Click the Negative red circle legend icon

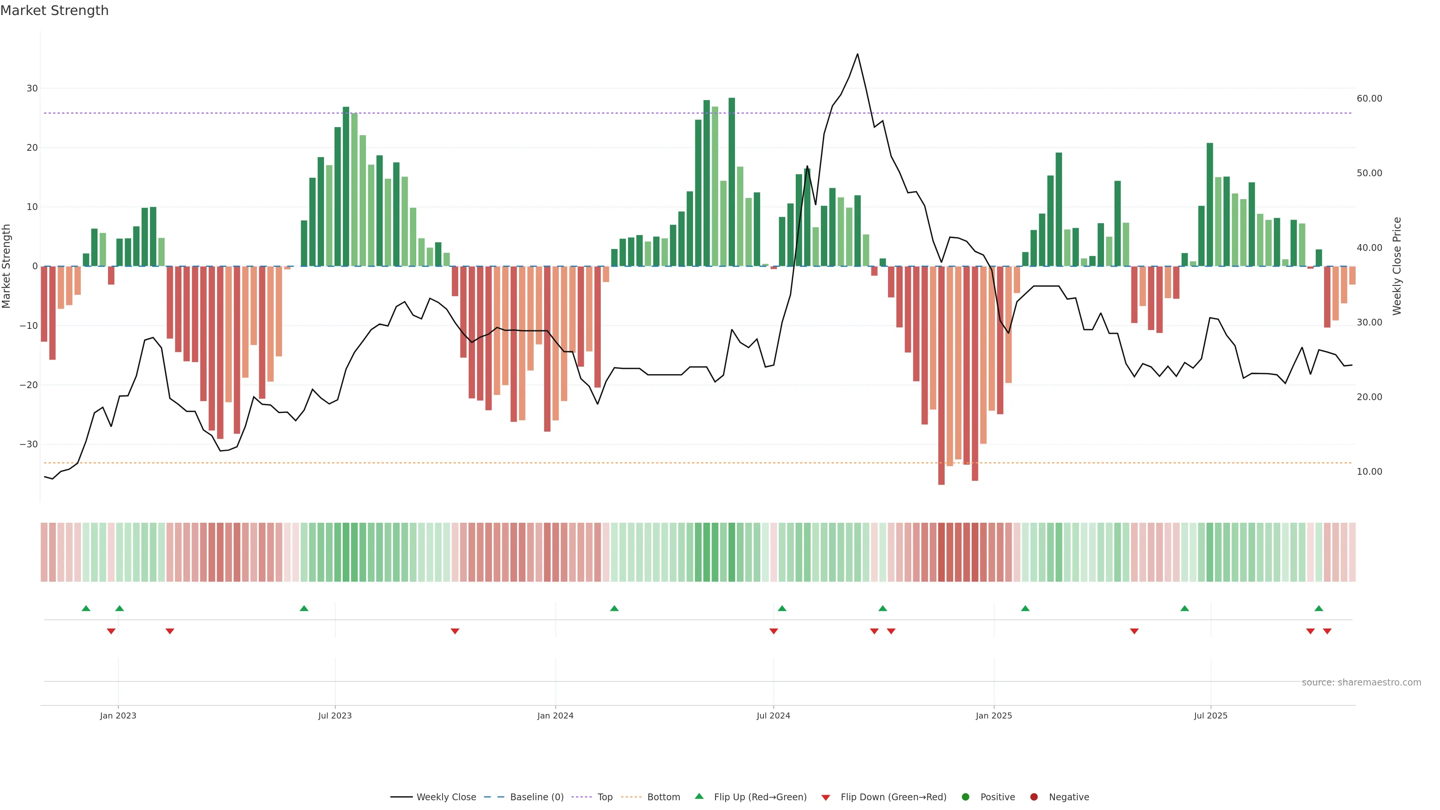click(x=1033, y=797)
